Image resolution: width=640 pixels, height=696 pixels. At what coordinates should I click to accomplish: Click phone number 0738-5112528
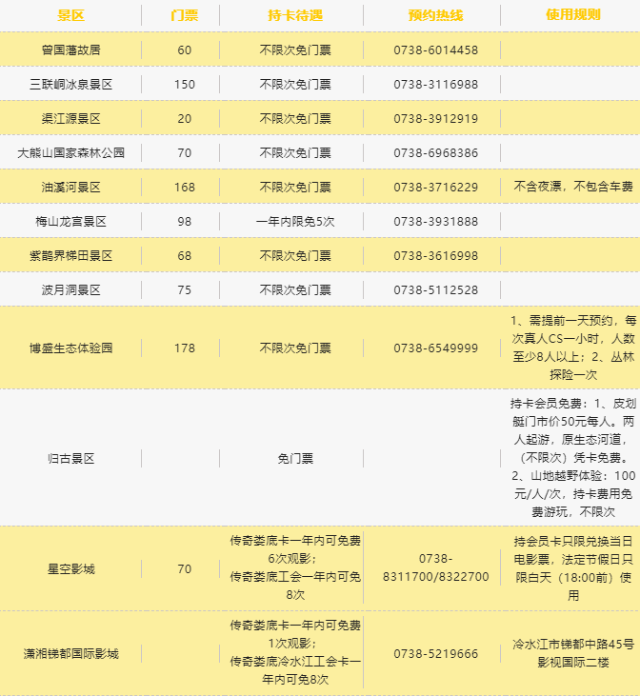click(435, 289)
